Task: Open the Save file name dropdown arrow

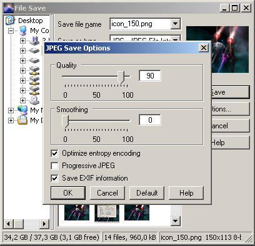Action: tap(176, 24)
